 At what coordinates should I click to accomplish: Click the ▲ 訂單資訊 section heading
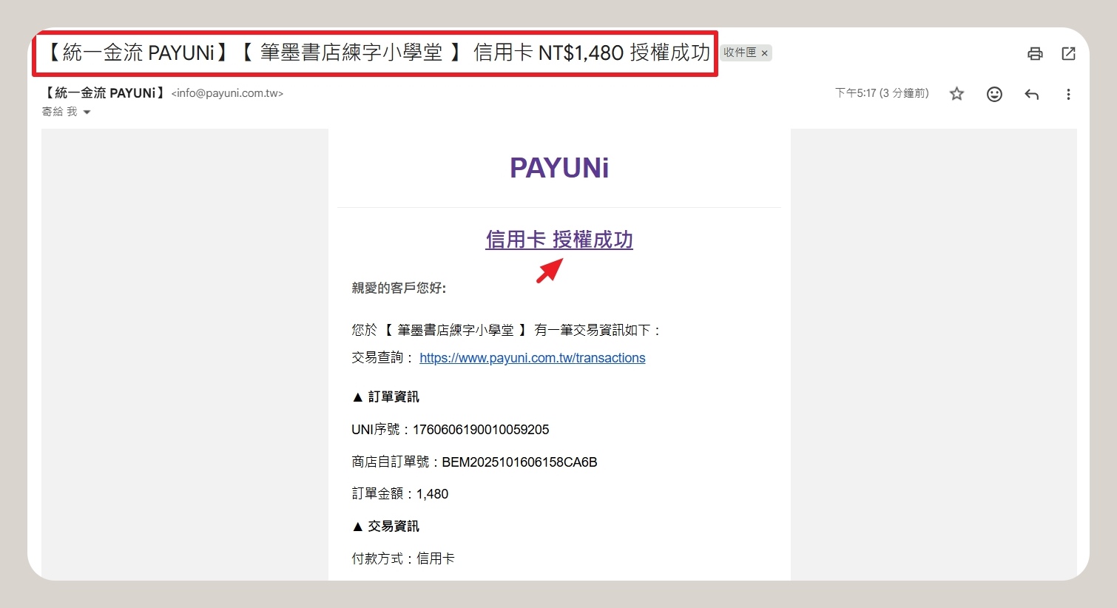[385, 397]
